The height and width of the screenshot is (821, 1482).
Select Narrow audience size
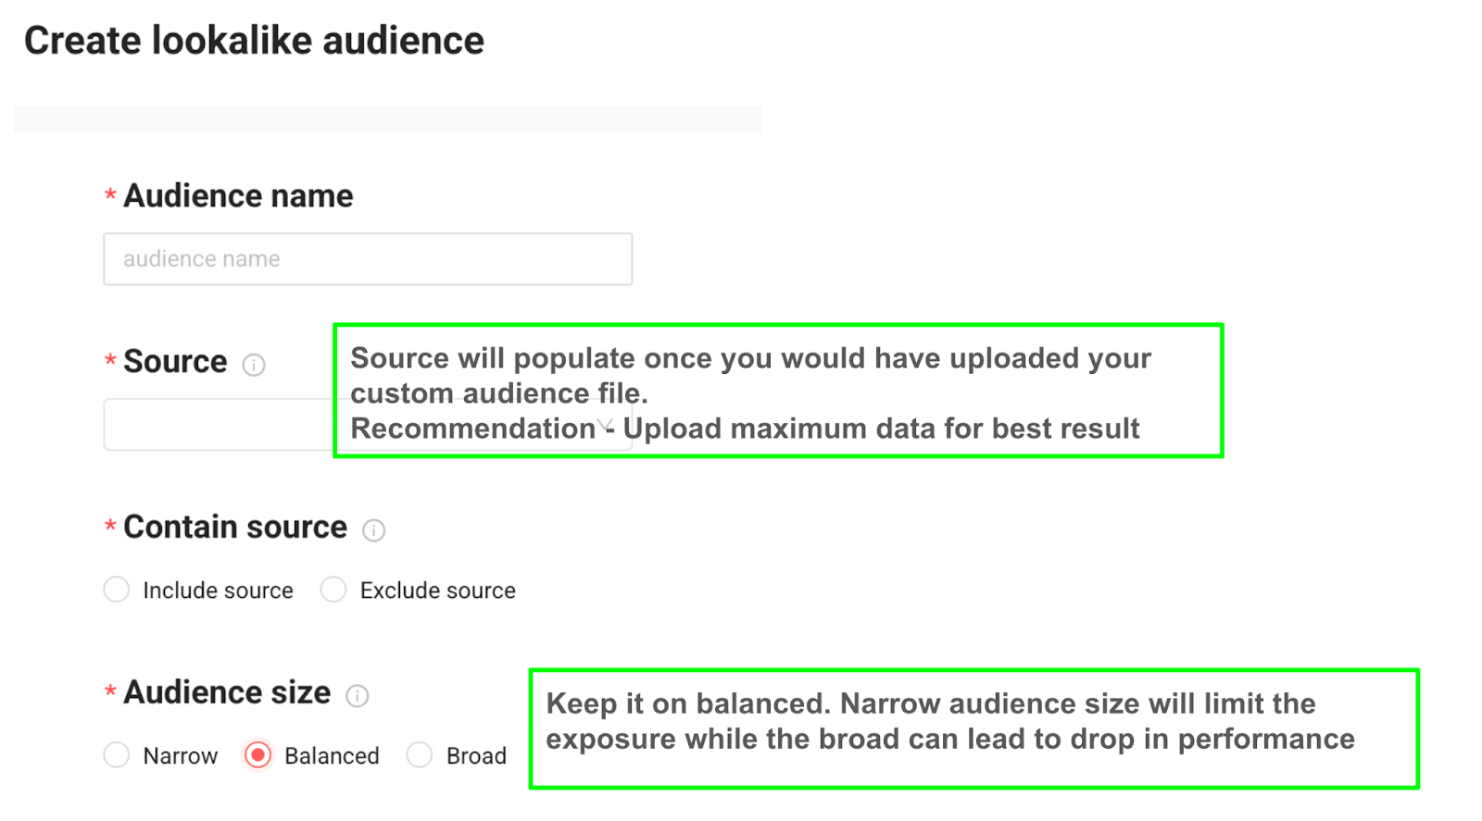coord(117,755)
